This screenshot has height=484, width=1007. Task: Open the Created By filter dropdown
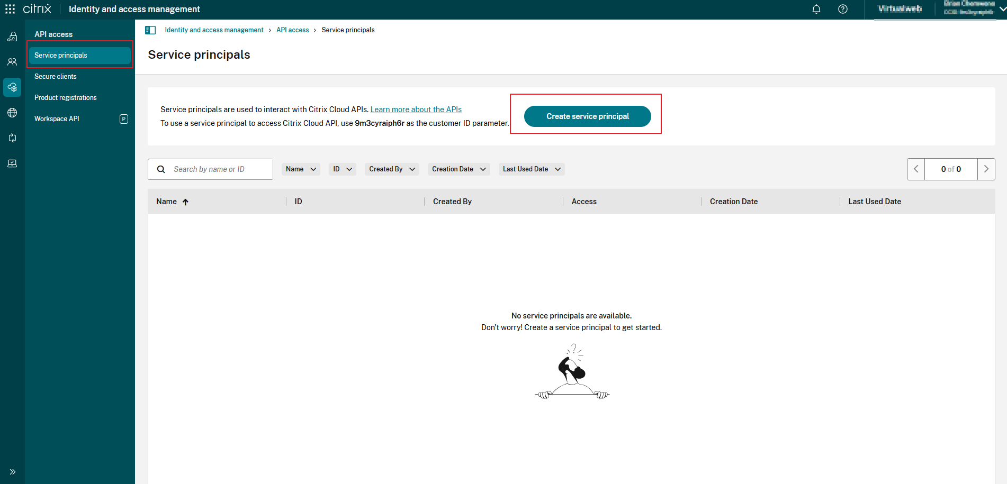click(x=392, y=169)
